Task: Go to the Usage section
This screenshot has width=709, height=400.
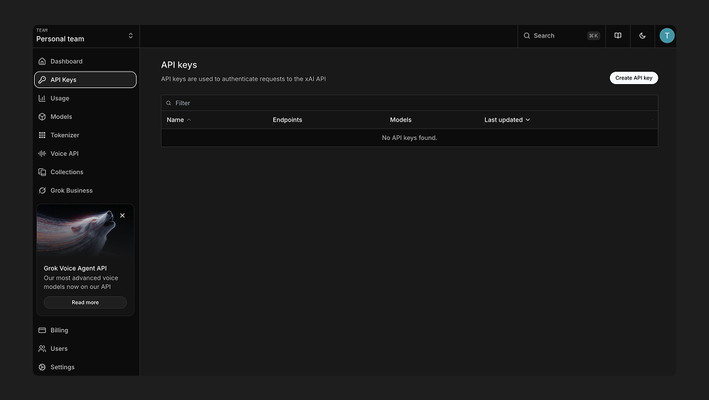Action: click(85, 98)
